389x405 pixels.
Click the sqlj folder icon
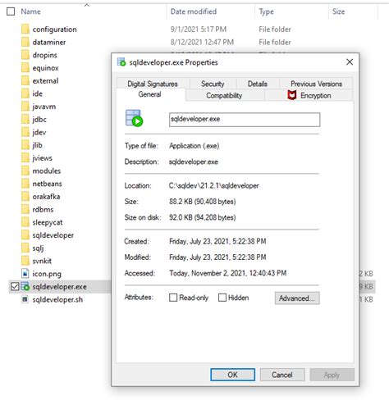tap(25, 248)
